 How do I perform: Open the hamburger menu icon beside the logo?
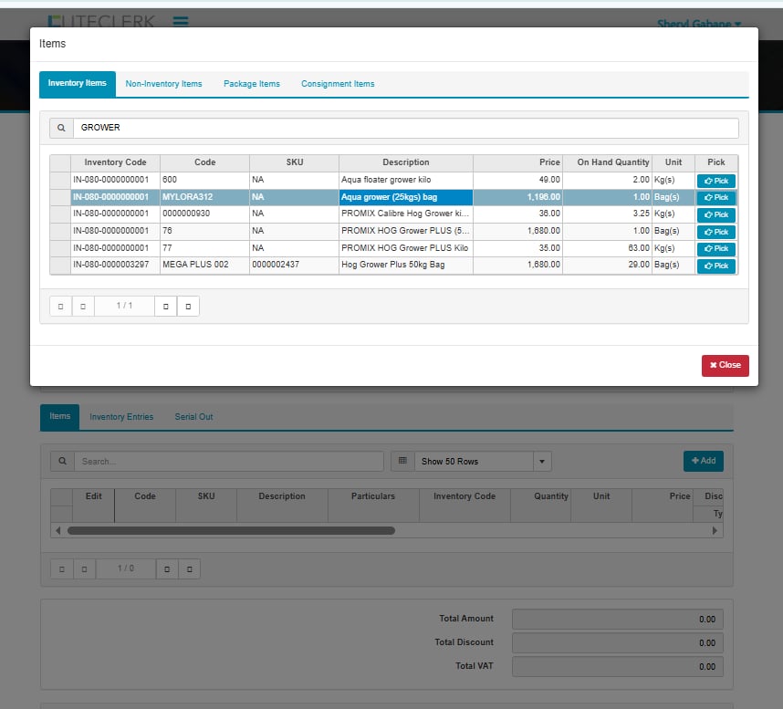pyautogui.click(x=181, y=21)
